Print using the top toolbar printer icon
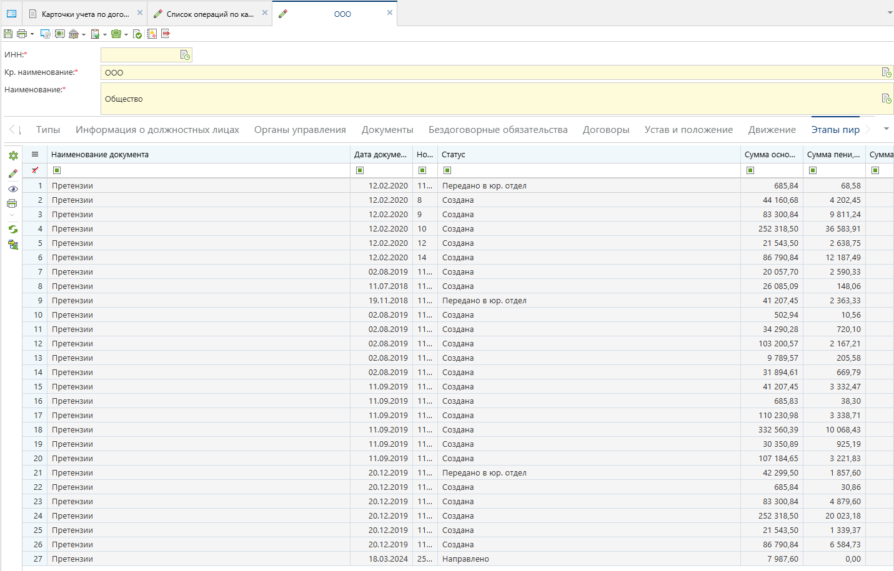This screenshot has height=571, width=894. (x=22, y=34)
